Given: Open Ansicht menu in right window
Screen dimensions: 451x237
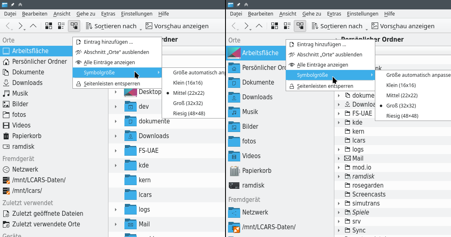Looking at the screenshot, I should [x=288, y=14].
